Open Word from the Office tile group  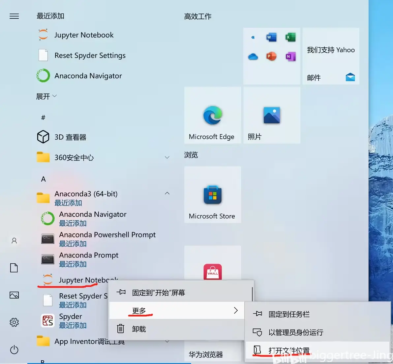coord(271,37)
